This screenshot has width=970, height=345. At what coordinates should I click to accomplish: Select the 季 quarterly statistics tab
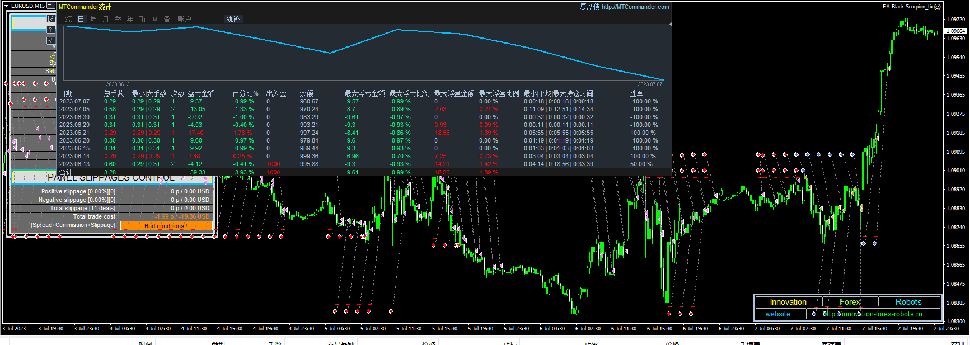coord(118,19)
